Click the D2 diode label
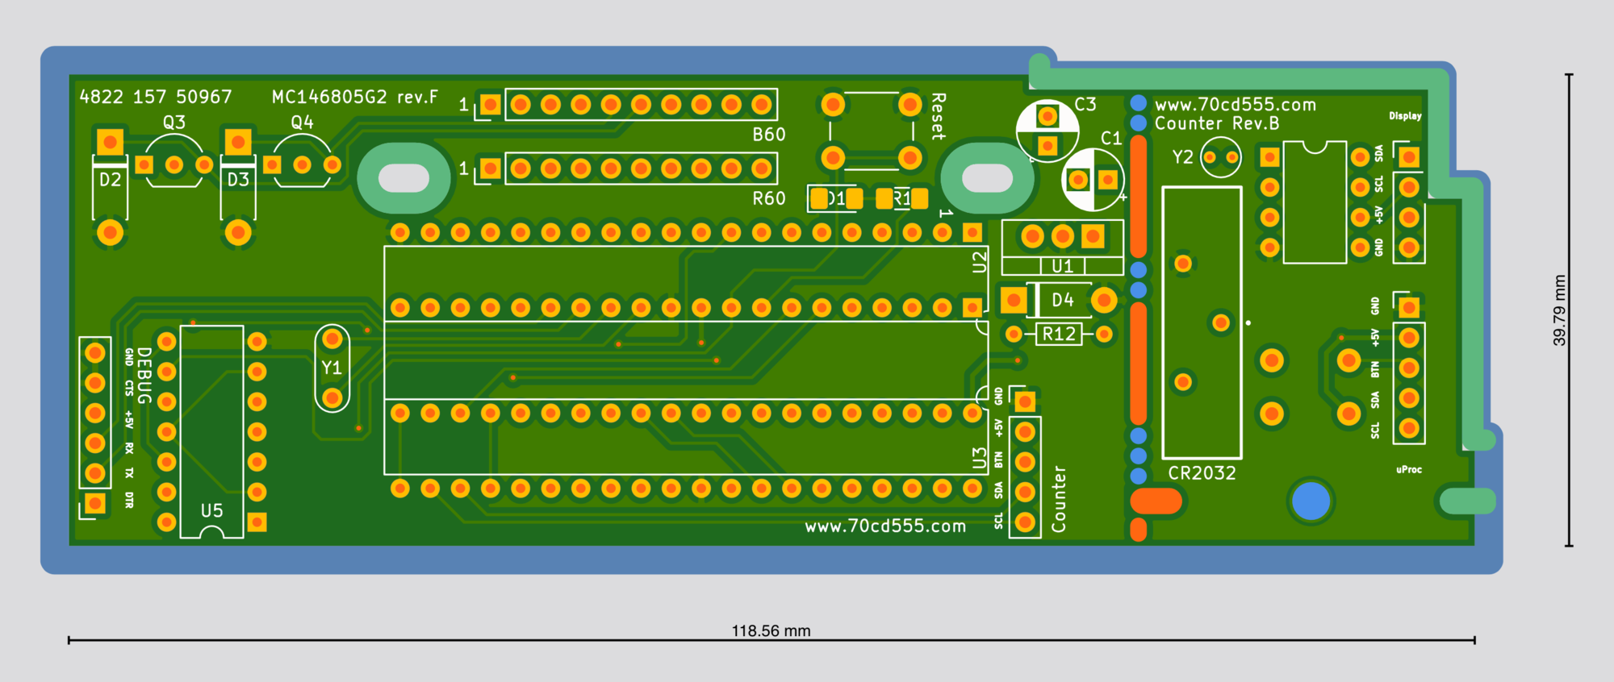The width and height of the screenshot is (1614, 682). (x=110, y=179)
